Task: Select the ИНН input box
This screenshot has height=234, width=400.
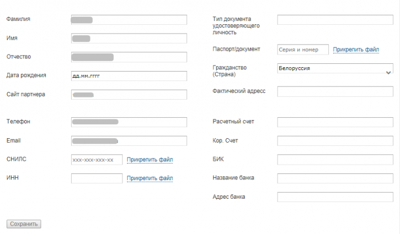Action: (97, 178)
